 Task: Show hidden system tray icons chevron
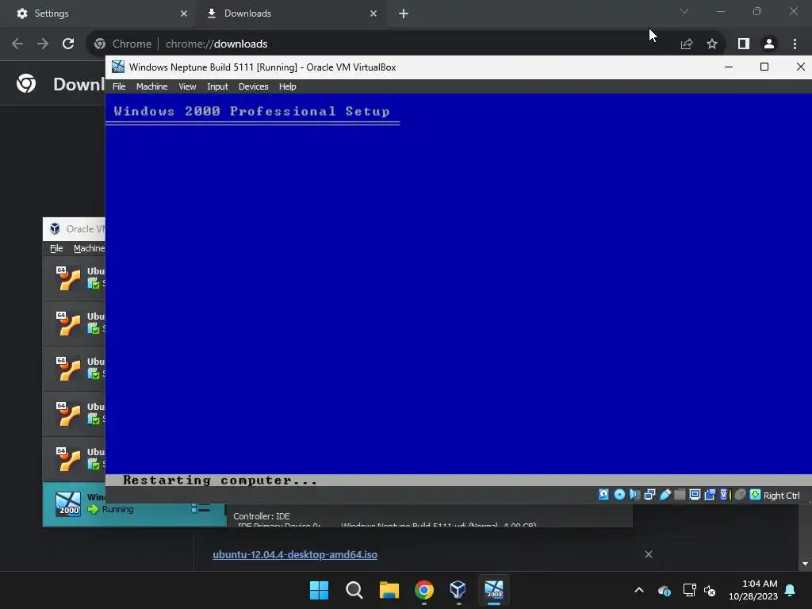[x=639, y=590]
